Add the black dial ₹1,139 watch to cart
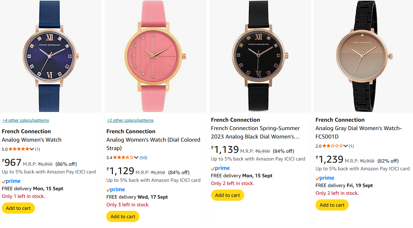413x228 pixels. point(227,195)
